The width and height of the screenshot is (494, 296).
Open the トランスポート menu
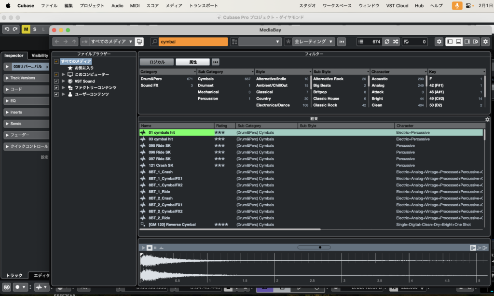pyautogui.click(x=203, y=6)
